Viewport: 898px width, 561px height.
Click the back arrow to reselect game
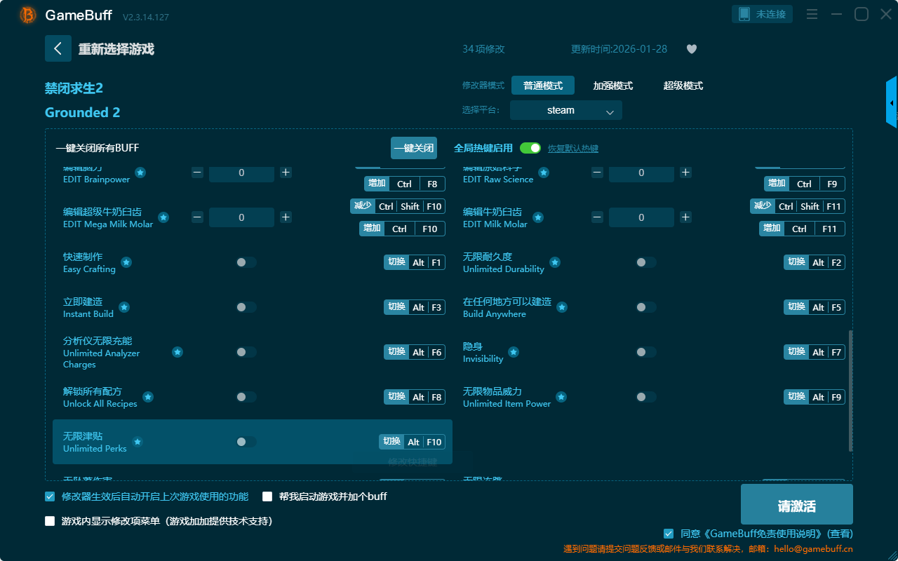(58, 48)
